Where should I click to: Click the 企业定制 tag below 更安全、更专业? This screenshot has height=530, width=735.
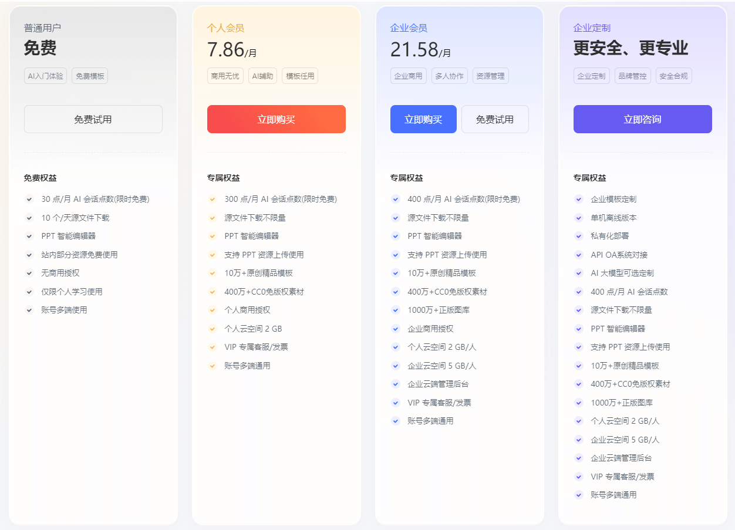click(x=592, y=76)
